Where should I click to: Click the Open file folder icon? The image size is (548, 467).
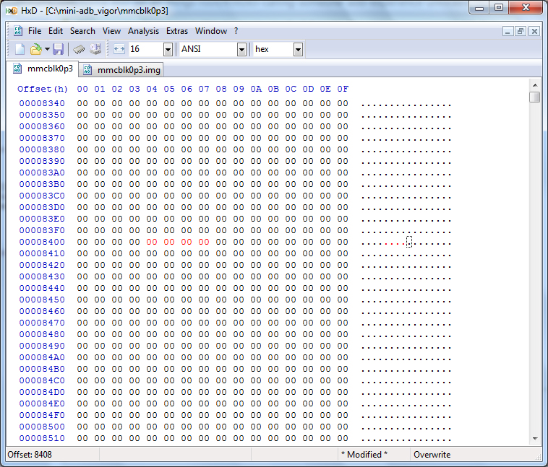[35, 49]
